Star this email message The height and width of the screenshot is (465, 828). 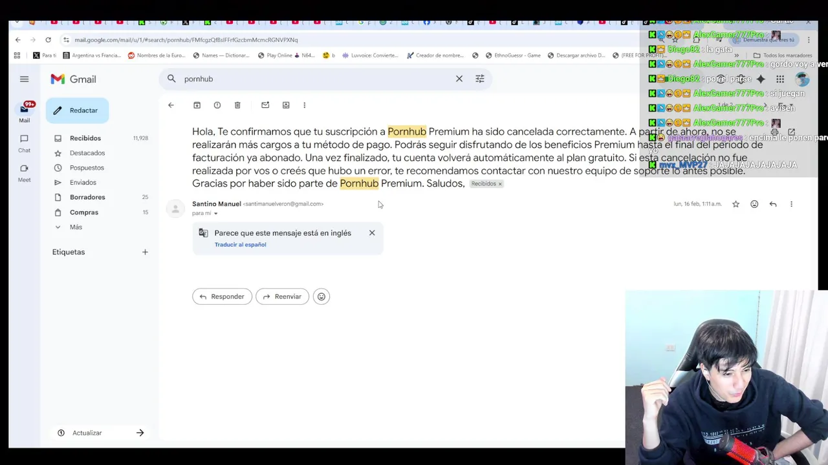735,204
